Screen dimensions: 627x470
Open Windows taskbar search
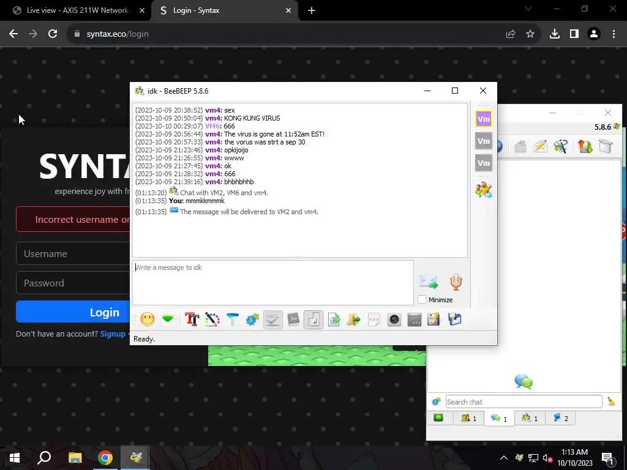(x=44, y=458)
